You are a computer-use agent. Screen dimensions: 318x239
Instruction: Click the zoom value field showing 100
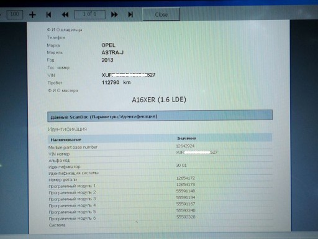click(x=15, y=14)
